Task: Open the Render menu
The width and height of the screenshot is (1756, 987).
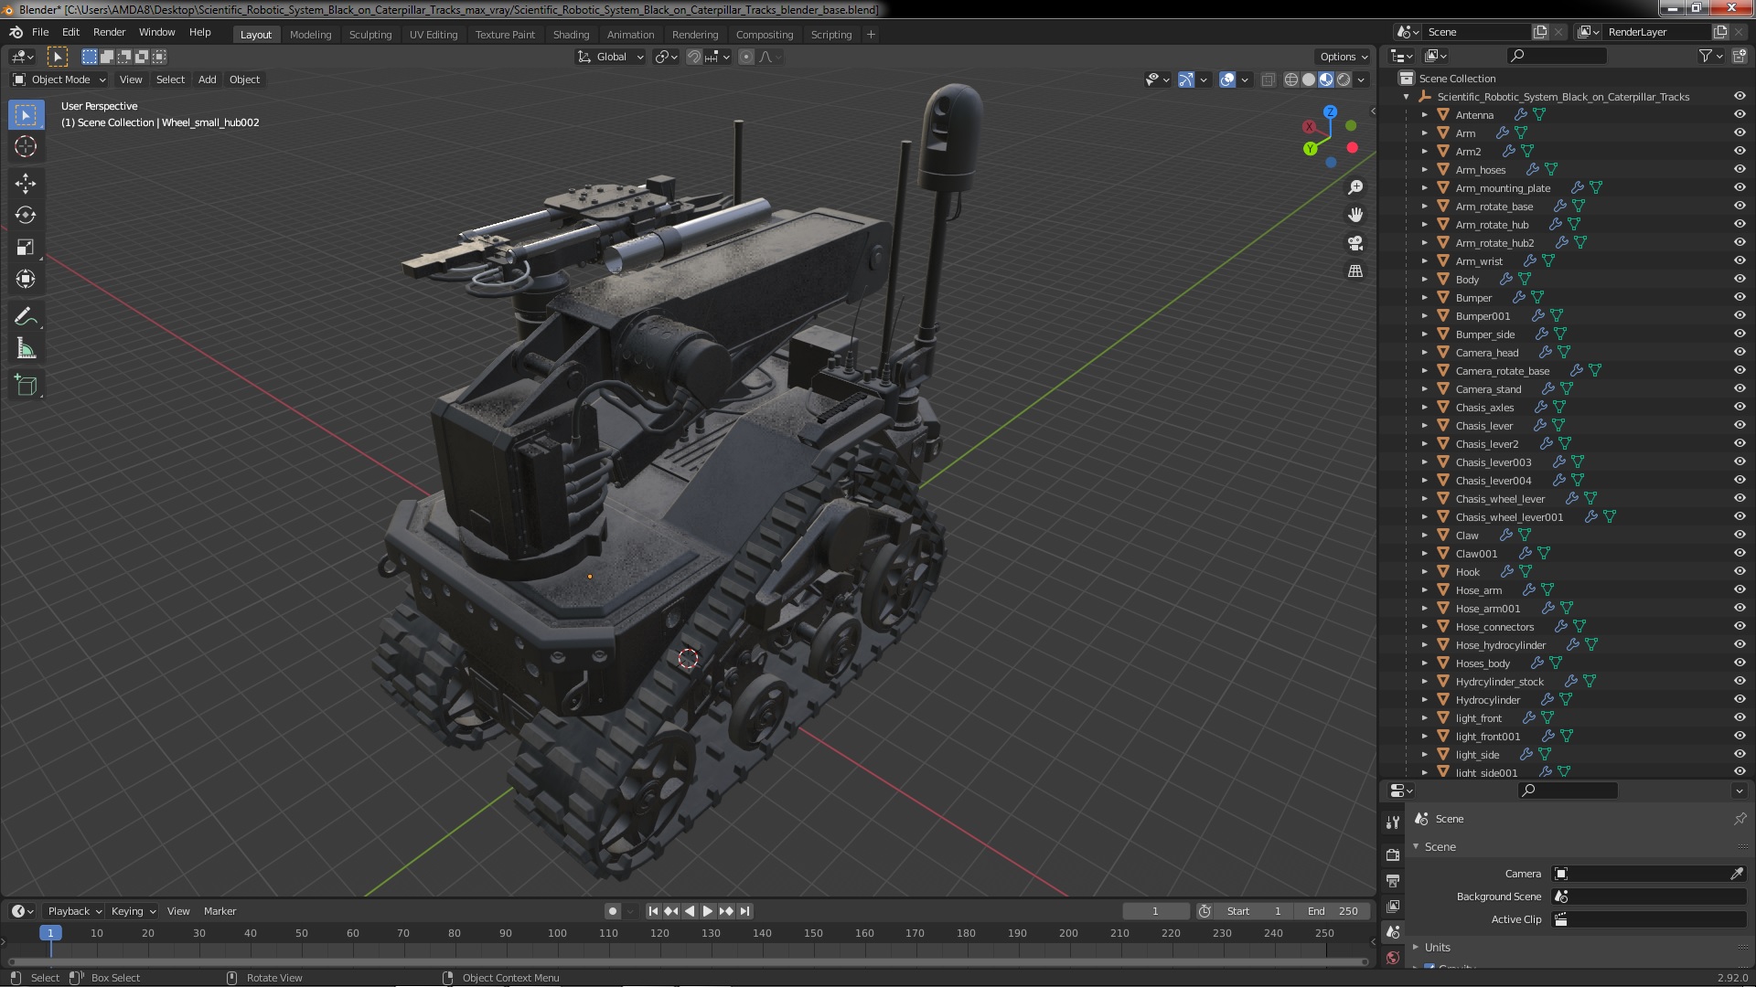Action: coord(109,32)
